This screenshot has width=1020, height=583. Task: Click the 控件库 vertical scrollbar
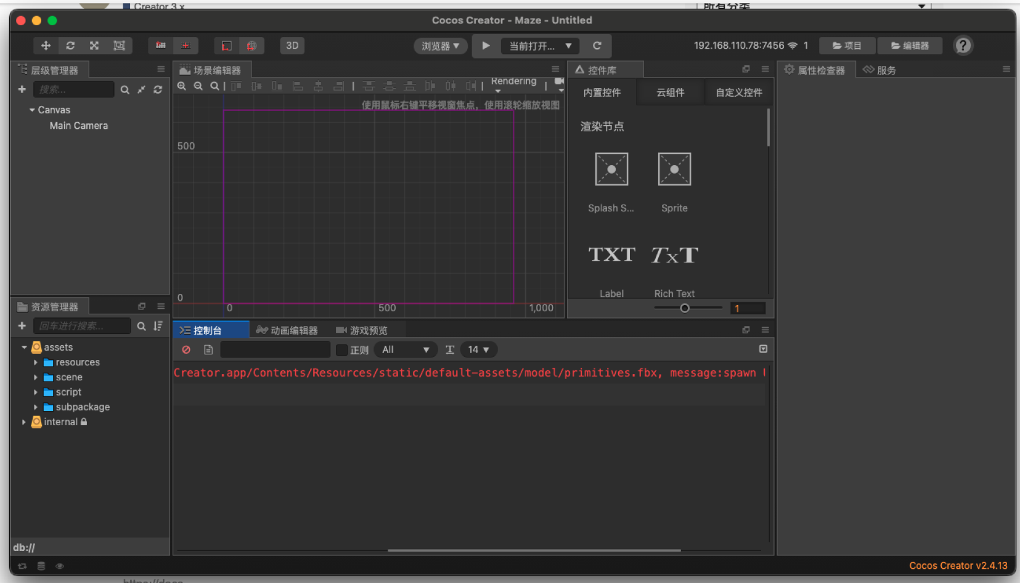[x=769, y=128]
